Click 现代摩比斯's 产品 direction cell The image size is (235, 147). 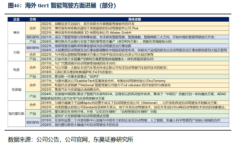33,114
